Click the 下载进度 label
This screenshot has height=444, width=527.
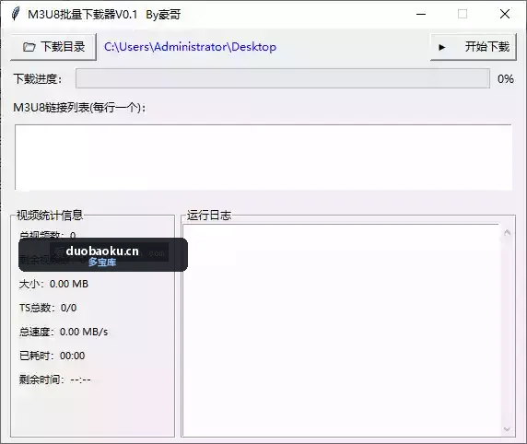point(38,79)
